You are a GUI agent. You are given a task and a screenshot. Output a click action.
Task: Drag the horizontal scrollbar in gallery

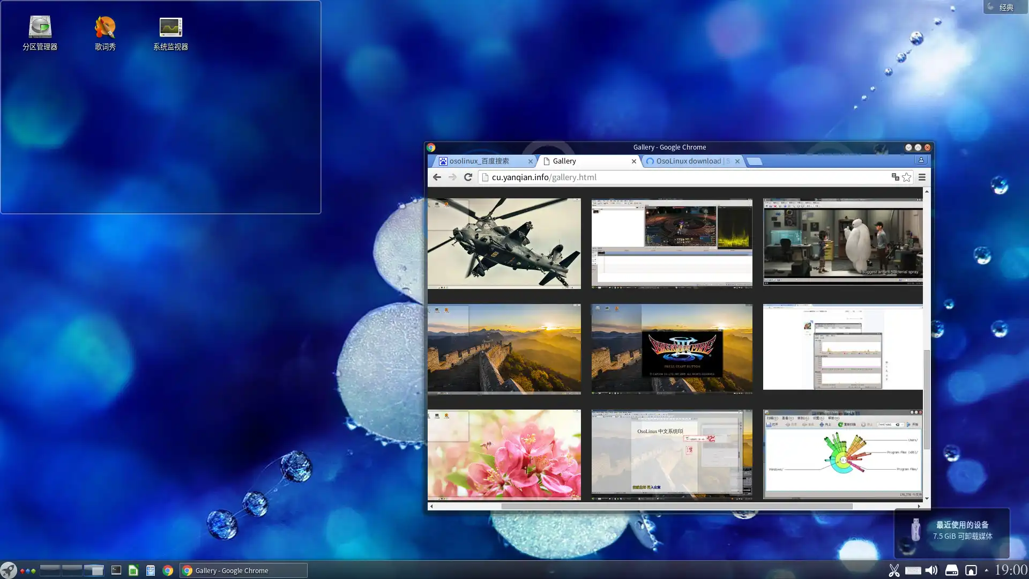(x=676, y=506)
